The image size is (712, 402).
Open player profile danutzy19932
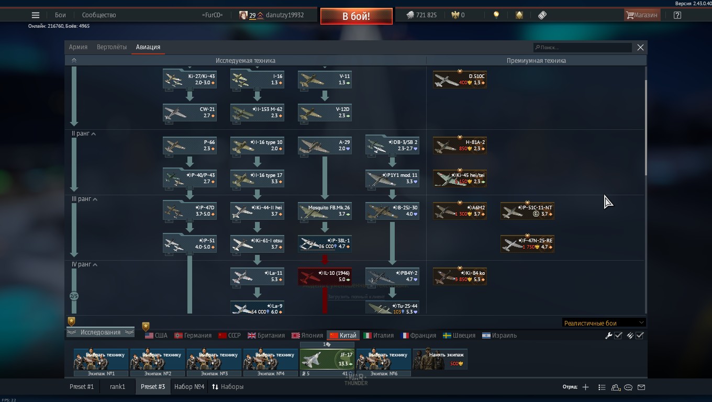284,15
